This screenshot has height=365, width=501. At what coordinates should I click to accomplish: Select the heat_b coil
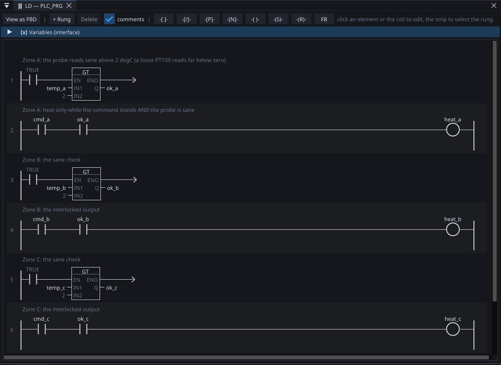[453, 229]
